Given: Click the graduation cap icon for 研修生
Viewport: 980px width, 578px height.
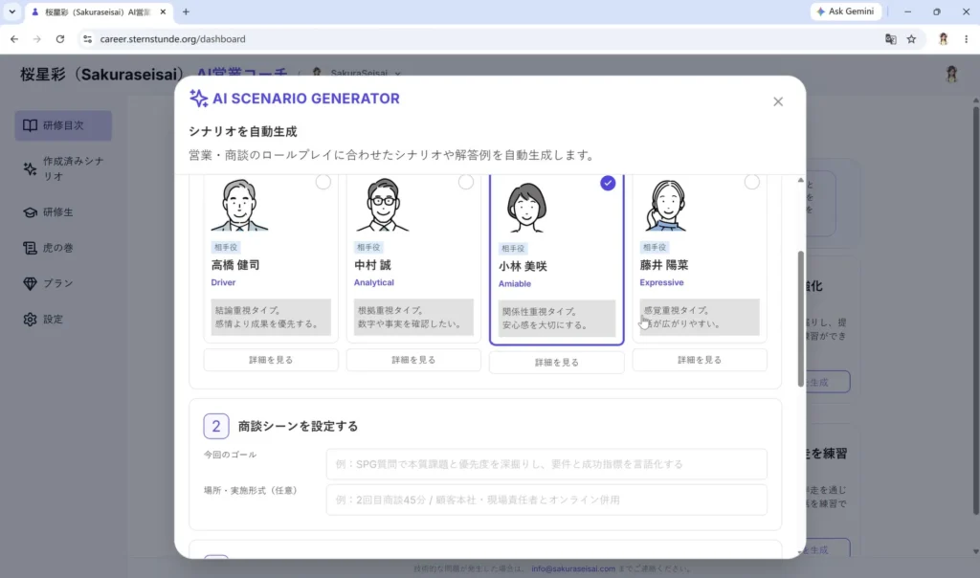Looking at the screenshot, I should click(x=30, y=212).
